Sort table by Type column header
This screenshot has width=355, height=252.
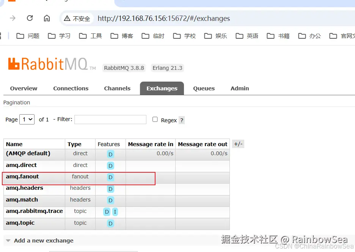click(74, 144)
